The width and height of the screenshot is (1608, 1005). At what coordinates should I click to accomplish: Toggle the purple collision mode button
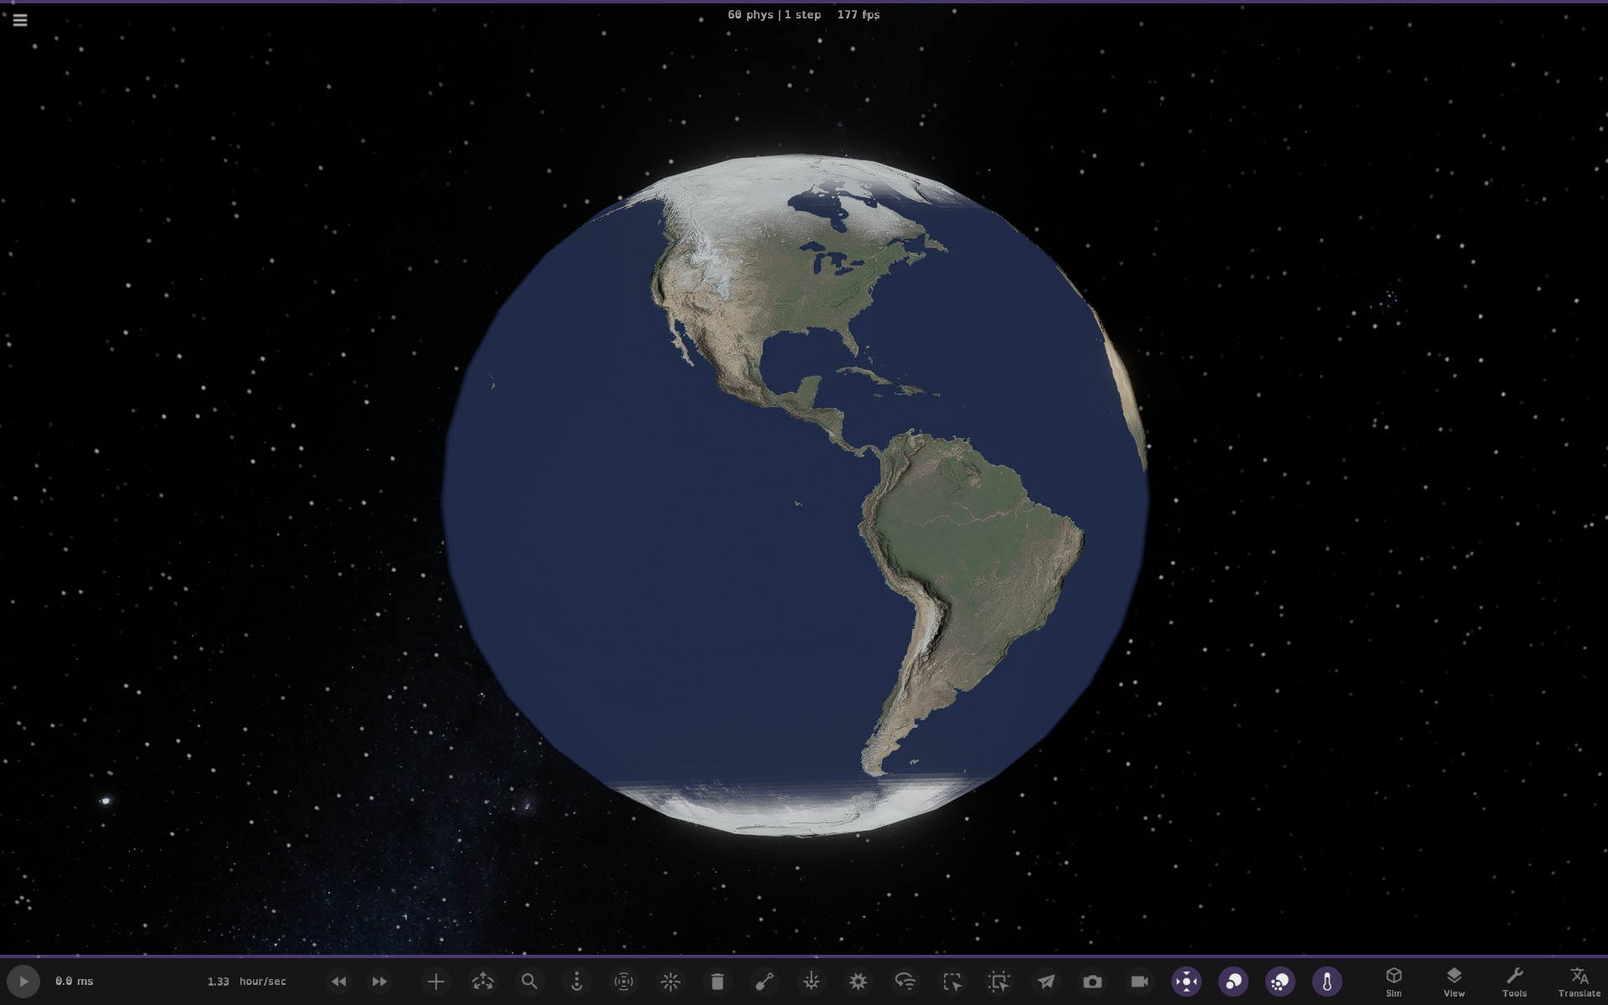coord(1233,982)
